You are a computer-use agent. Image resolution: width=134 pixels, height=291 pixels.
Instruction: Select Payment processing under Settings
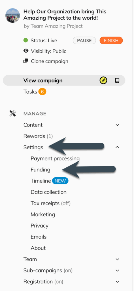tap(55, 159)
